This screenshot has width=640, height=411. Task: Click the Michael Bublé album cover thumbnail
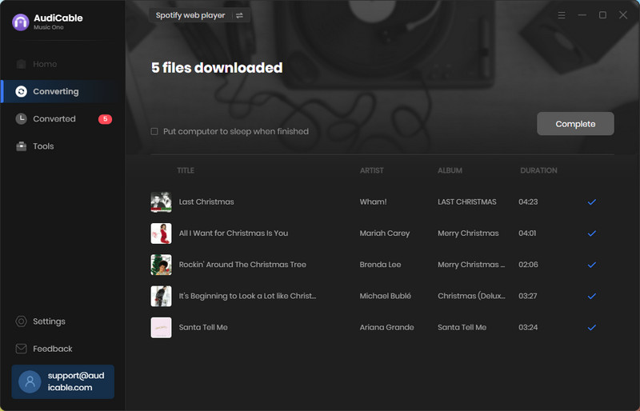pyautogui.click(x=161, y=296)
